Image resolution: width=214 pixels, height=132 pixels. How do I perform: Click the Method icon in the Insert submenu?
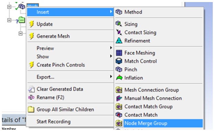tap(119, 12)
